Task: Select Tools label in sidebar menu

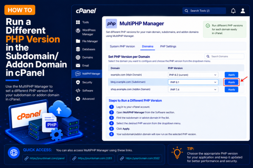Action: 86,22
